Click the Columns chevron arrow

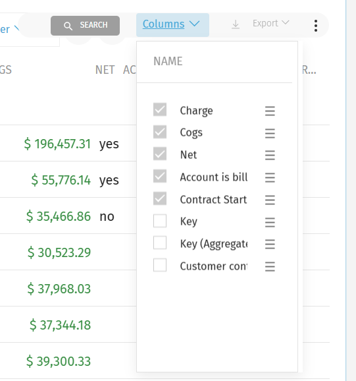coord(195,24)
